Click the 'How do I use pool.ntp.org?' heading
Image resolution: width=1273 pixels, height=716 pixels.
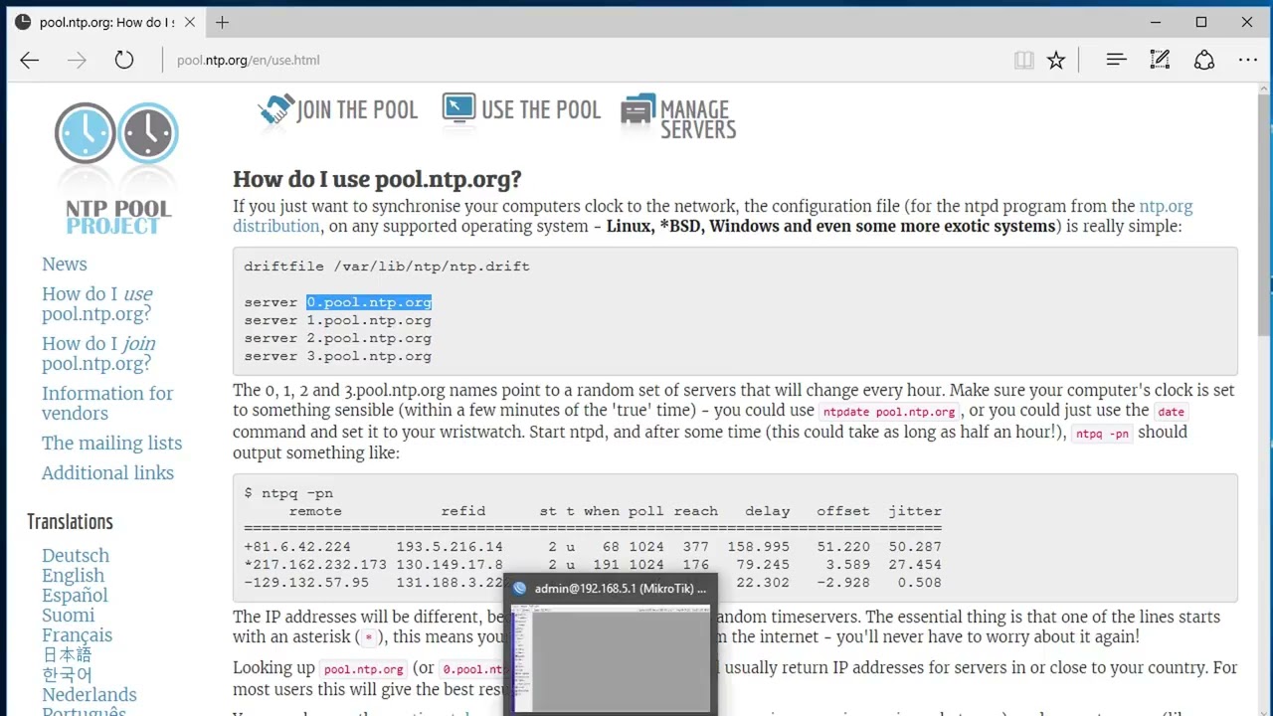pyautogui.click(x=377, y=180)
